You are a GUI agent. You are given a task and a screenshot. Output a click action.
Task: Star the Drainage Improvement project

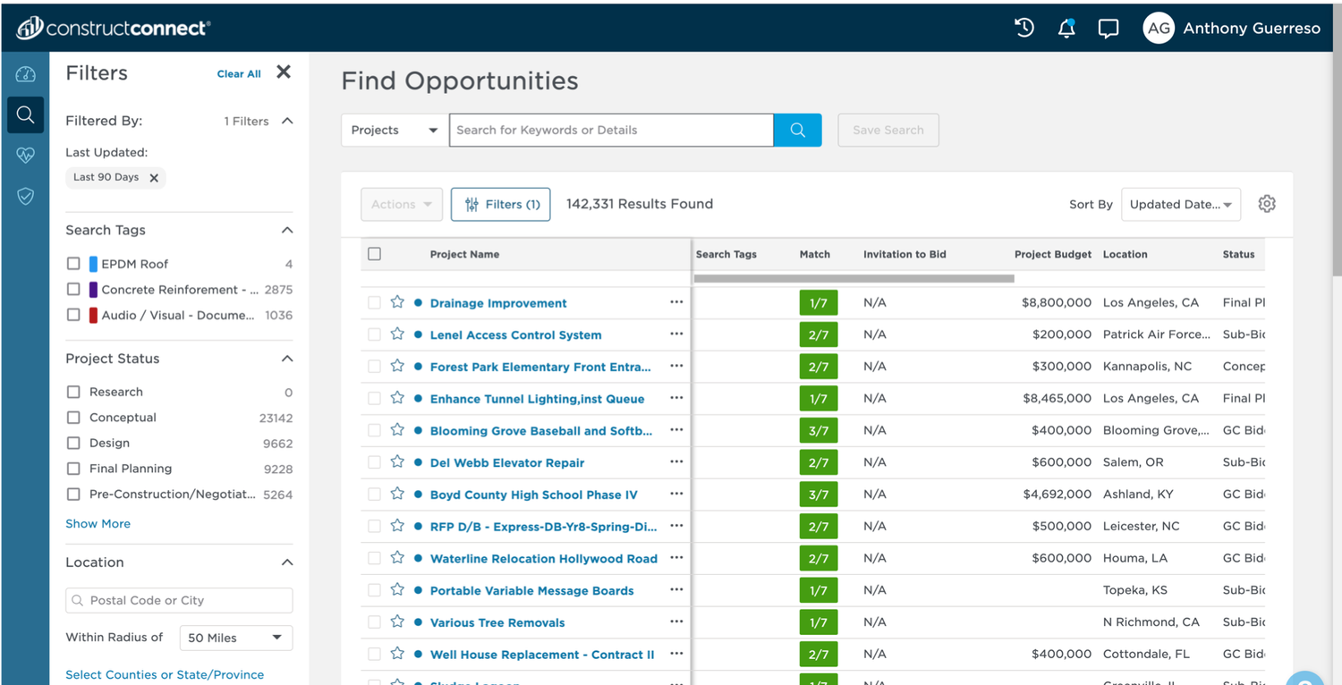click(x=397, y=302)
